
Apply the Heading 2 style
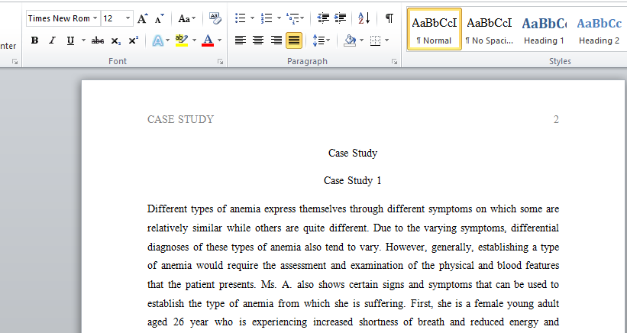tap(599, 29)
